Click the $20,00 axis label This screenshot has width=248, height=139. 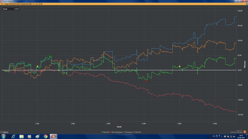pos(240,11)
